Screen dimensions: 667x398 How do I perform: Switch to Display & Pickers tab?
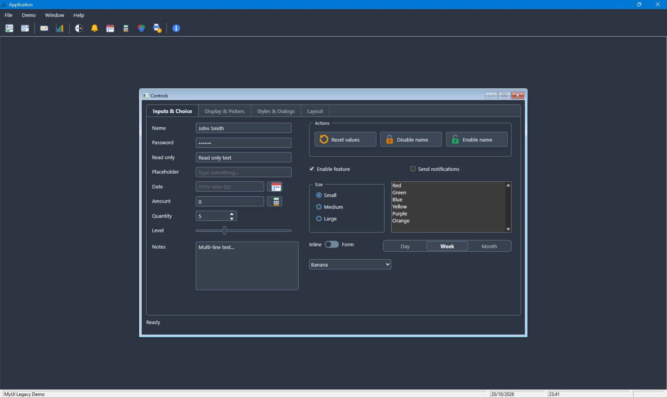(225, 111)
